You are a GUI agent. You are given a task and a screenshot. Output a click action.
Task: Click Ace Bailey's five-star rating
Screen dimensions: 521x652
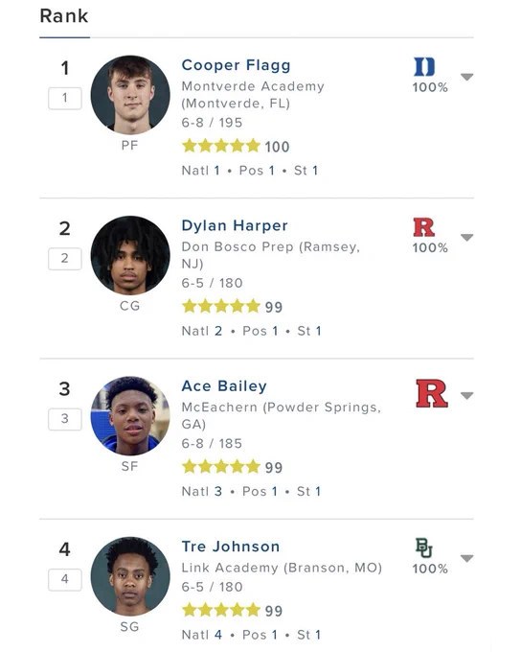[x=221, y=467]
